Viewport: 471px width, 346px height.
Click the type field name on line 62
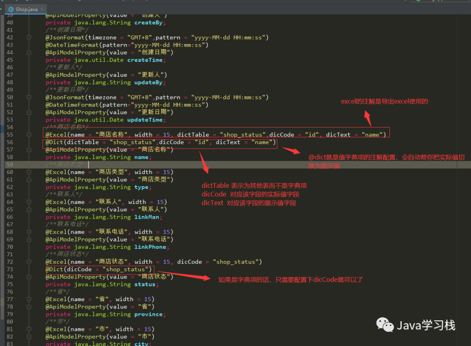141,187
